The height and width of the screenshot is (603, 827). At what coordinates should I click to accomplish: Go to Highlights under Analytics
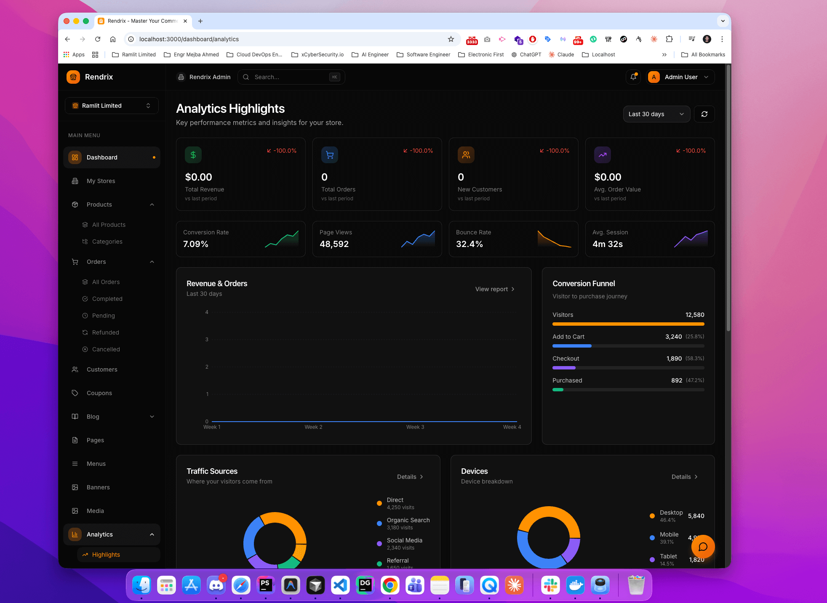(x=106, y=554)
